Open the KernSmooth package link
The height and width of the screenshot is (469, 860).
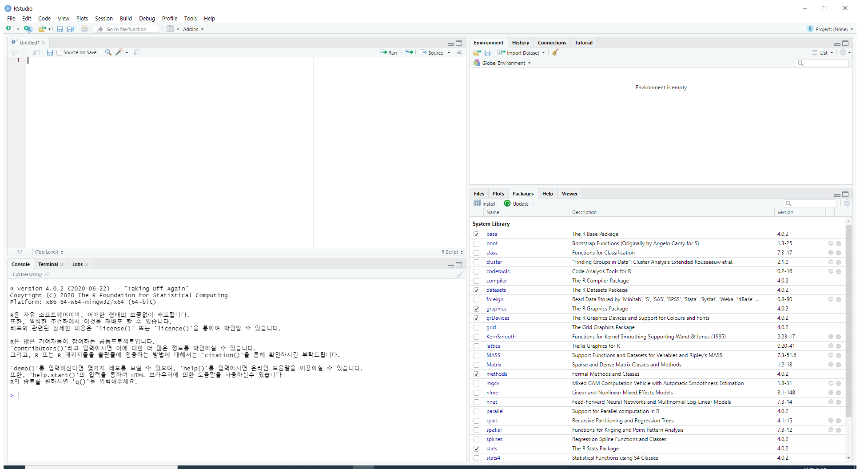pyautogui.click(x=501, y=337)
